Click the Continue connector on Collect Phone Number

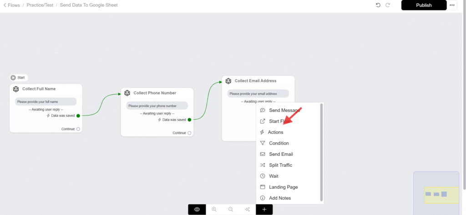(189, 133)
